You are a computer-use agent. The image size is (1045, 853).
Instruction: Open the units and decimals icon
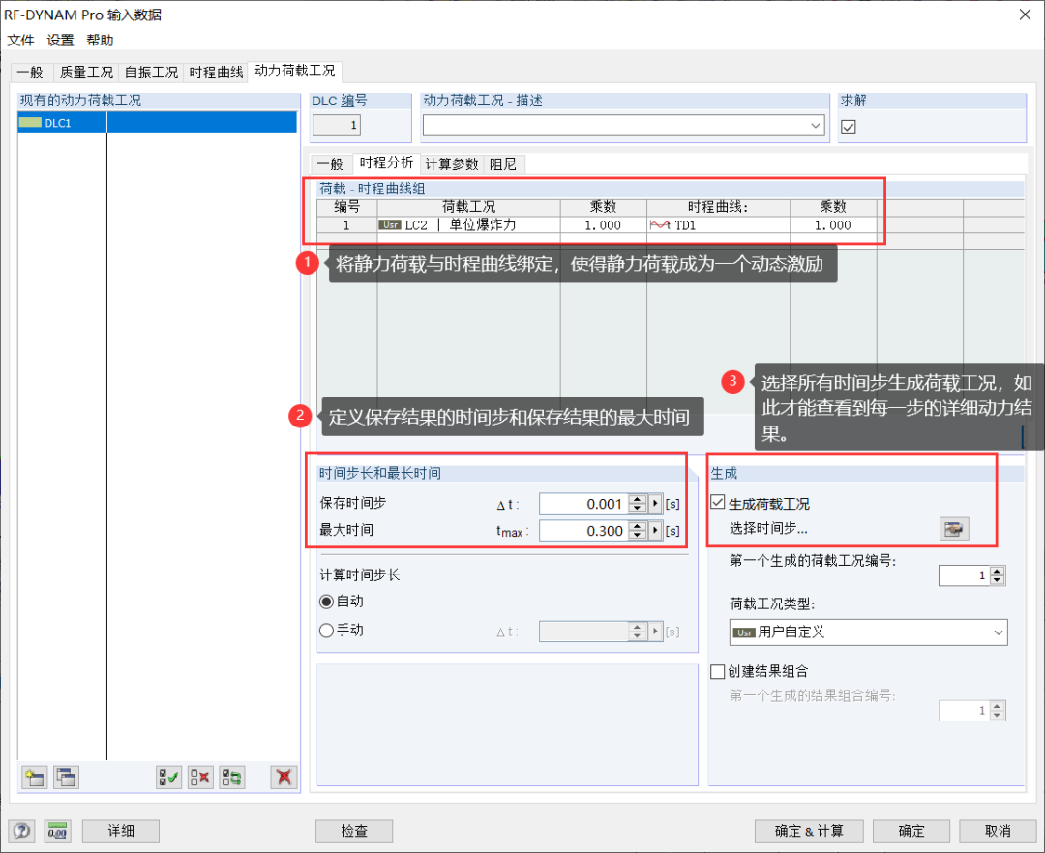(x=58, y=831)
